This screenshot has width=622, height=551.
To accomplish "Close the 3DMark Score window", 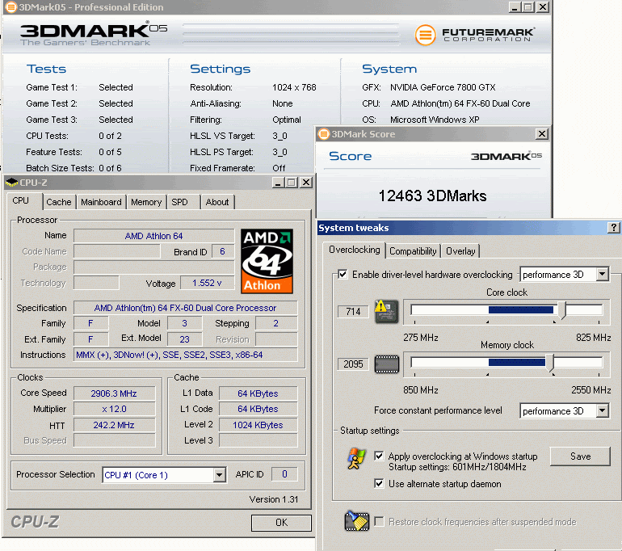I will 541,133.
